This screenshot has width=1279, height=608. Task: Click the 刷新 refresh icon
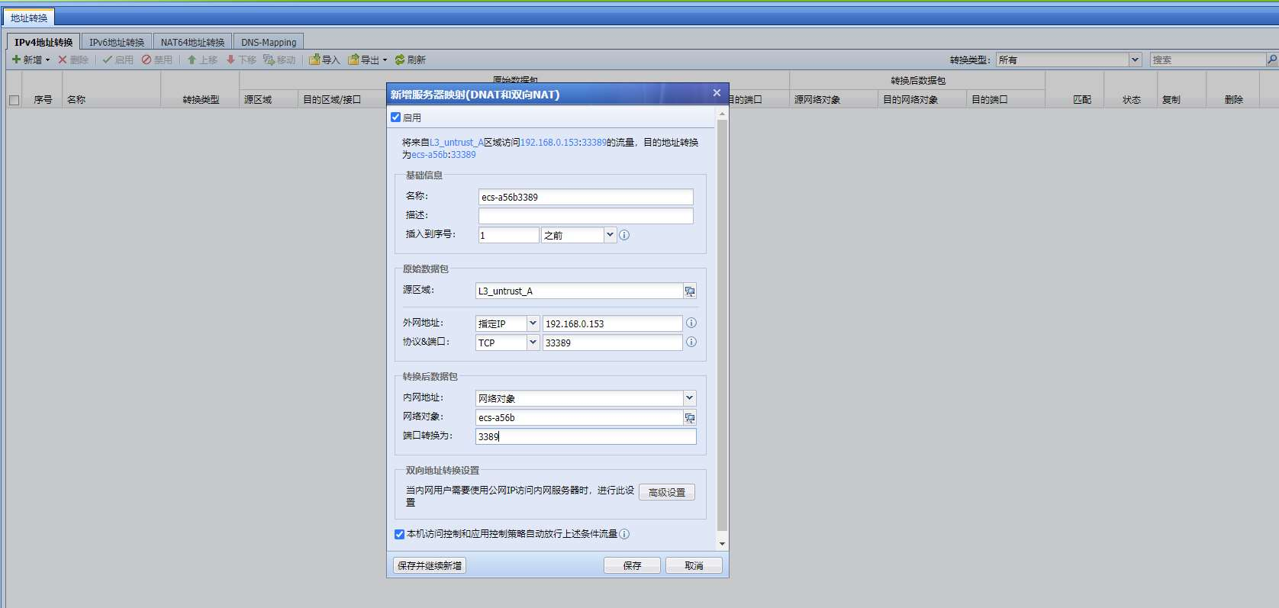coord(399,60)
